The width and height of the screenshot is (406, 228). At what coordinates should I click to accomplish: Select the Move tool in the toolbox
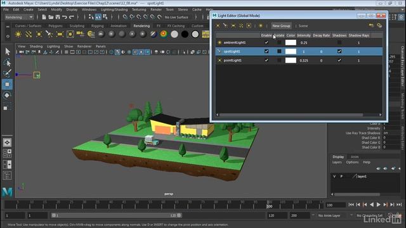click(7, 84)
